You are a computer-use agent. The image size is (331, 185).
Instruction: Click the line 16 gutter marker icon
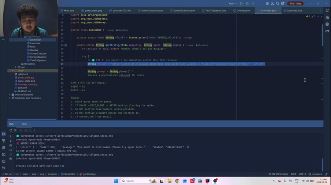click(x=66, y=45)
